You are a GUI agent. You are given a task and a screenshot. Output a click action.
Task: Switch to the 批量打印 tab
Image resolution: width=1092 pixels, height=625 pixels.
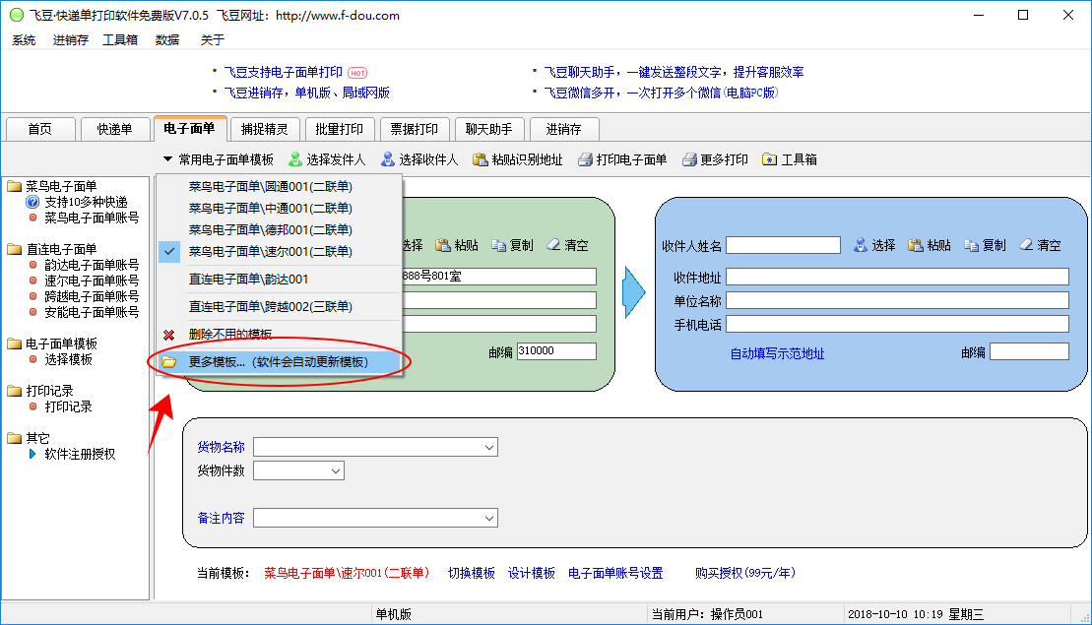[339, 129]
